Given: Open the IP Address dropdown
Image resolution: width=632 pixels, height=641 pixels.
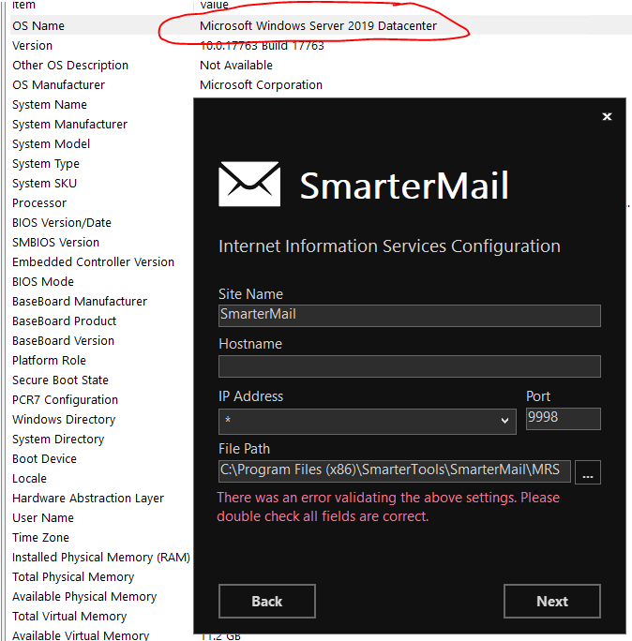Looking at the screenshot, I should pos(367,422).
